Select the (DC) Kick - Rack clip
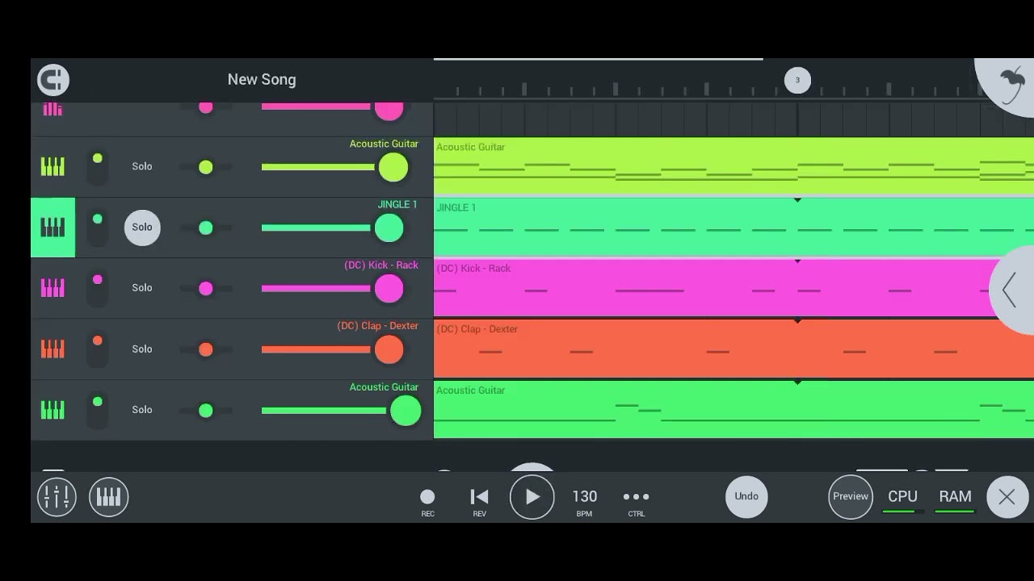Image resolution: width=1034 pixels, height=581 pixels. (x=733, y=288)
